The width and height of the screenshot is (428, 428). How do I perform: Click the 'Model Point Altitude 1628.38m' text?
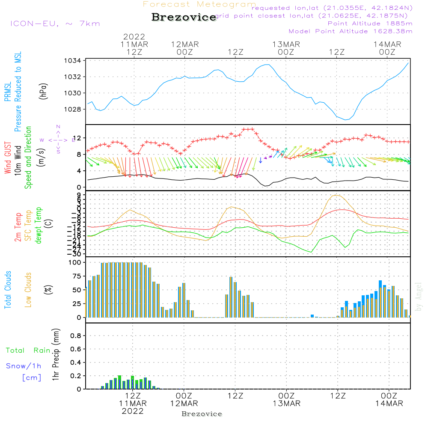click(351, 31)
